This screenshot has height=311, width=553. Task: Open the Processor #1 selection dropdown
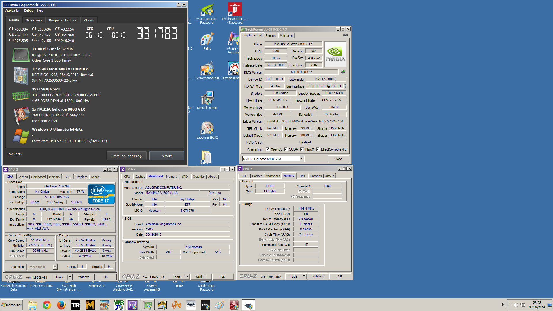55,267
